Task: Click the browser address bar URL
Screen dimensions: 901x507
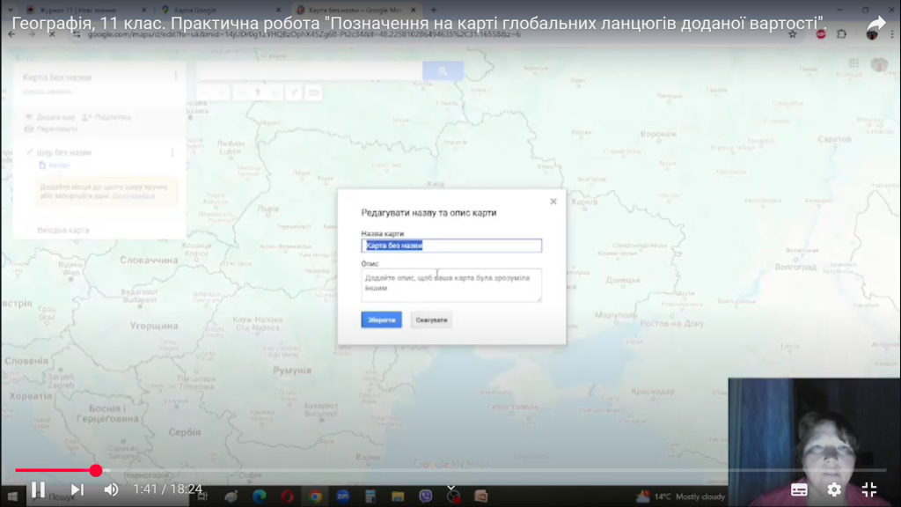Action: [x=304, y=34]
